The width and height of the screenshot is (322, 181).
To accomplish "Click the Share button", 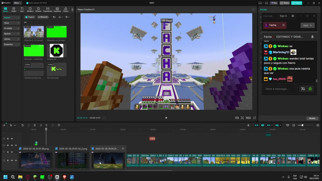I will pos(285,3).
